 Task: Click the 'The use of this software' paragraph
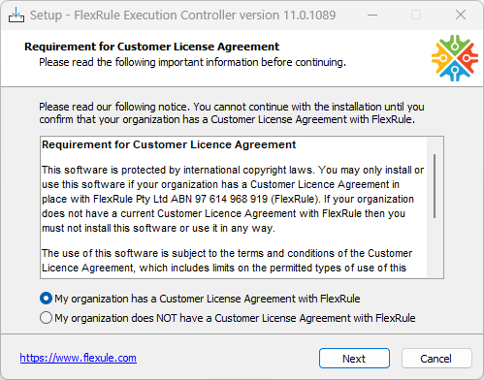pyautogui.click(x=227, y=261)
